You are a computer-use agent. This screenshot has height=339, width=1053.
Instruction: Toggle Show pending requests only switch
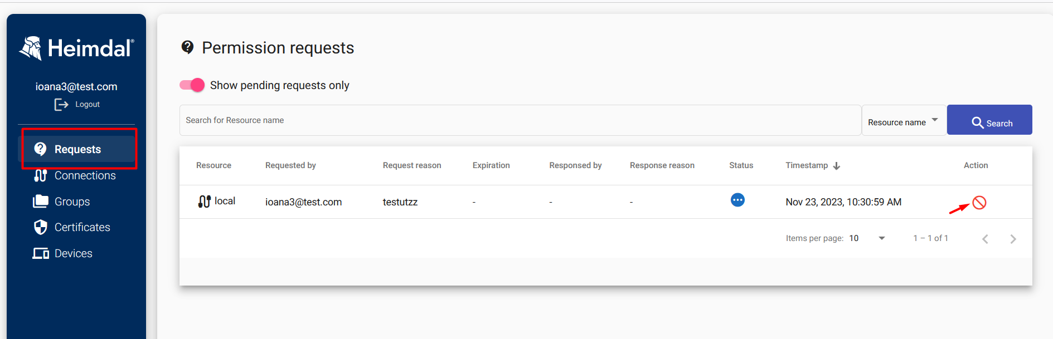pos(192,85)
